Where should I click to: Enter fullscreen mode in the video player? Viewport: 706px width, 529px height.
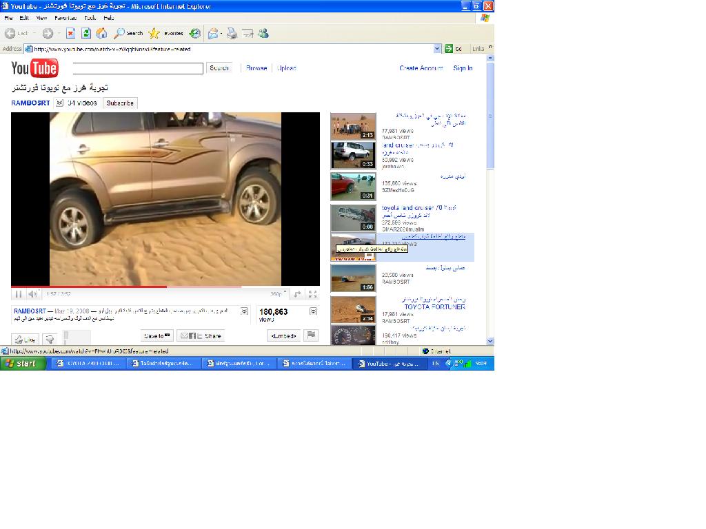coord(312,294)
